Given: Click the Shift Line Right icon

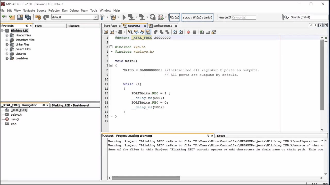Looking at the screenshot, I should (181, 32).
